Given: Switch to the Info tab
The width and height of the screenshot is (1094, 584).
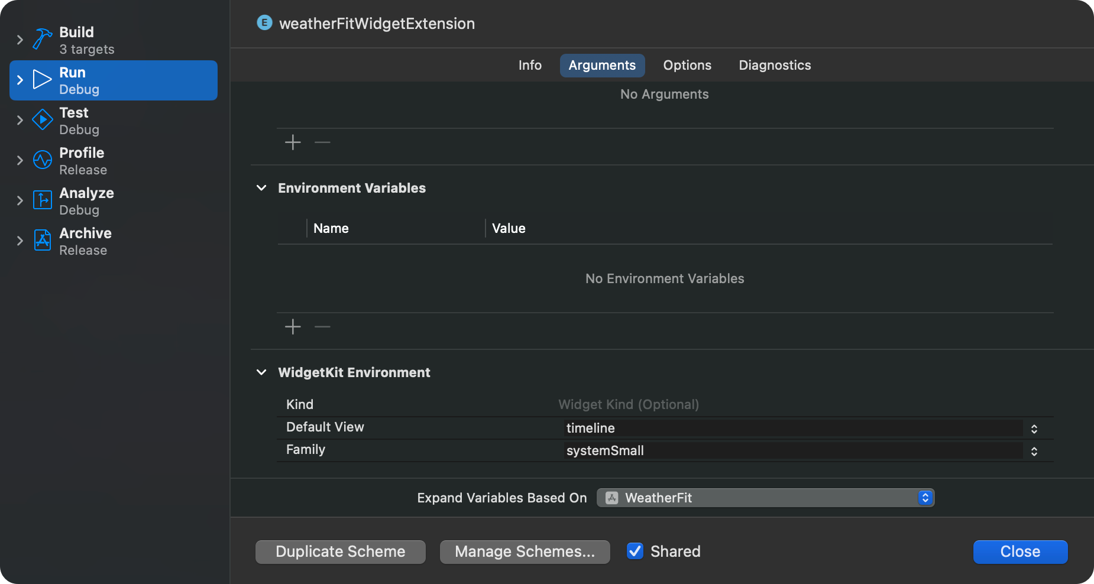Looking at the screenshot, I should pyautogui.click(x=530, y=65).
